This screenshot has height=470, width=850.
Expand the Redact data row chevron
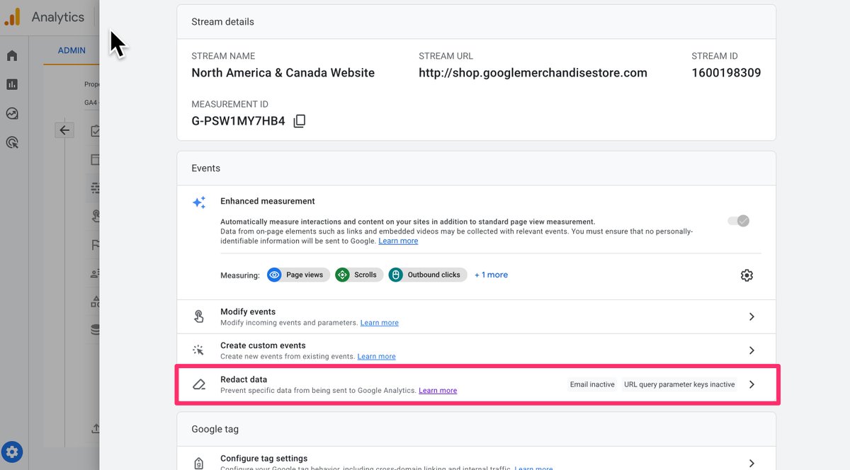(752, 384)
